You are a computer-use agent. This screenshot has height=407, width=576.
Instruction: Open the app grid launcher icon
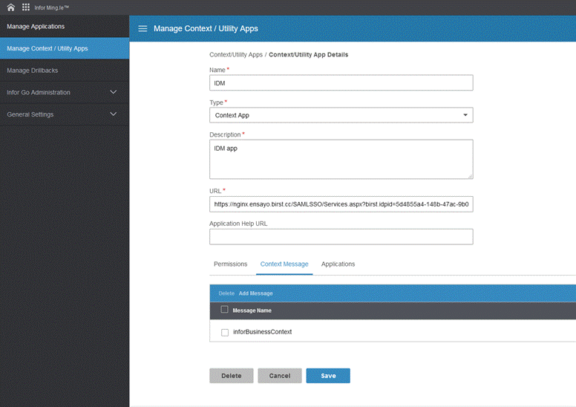click(x=25, y=7)
